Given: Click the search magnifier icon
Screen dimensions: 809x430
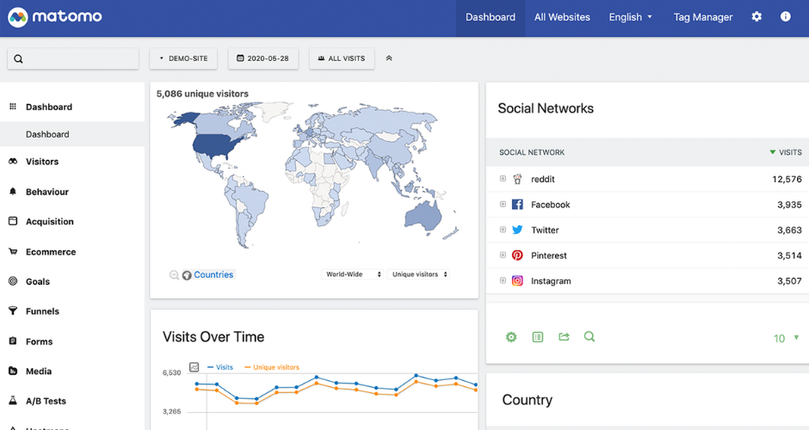Looking at the screenshot, I should [x=19, y=58].
